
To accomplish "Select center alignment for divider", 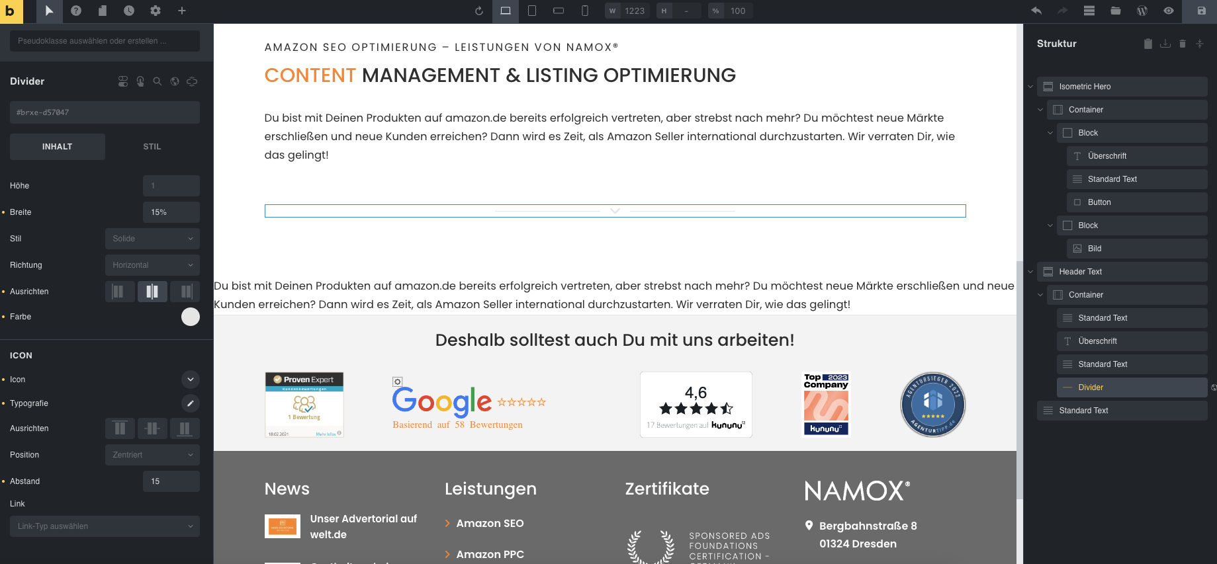I will click(x=152, y=292).
